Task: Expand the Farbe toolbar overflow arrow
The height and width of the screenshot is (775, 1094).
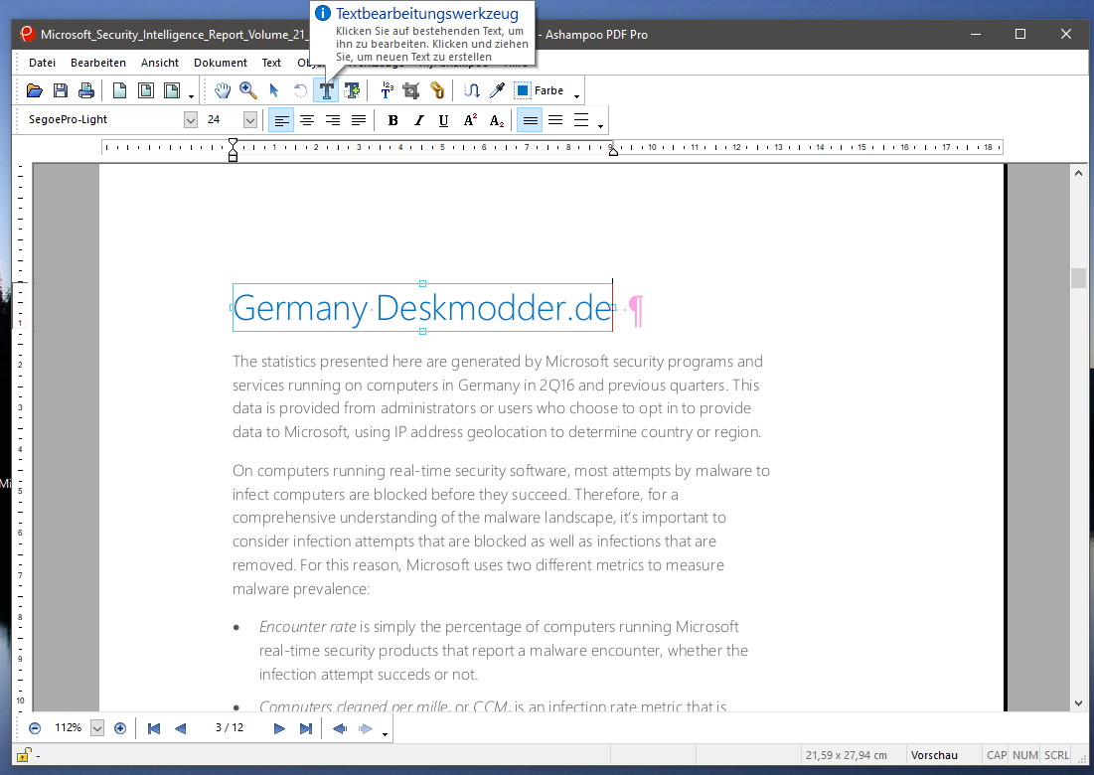Action: click(x=576, y=96)
